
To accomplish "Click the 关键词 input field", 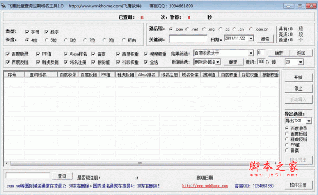I will (188, 39).
